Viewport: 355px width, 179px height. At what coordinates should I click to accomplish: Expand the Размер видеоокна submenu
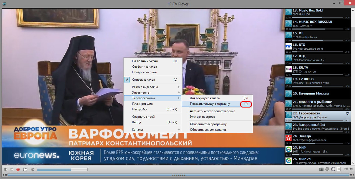pyautogui.click(x=152, y=87)
